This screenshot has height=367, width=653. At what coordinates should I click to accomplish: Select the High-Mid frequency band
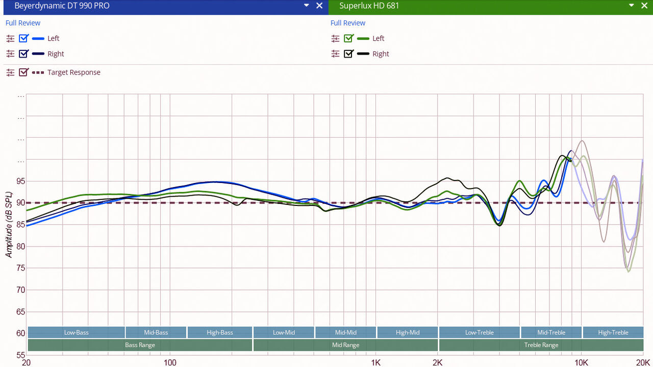[408, 332]
